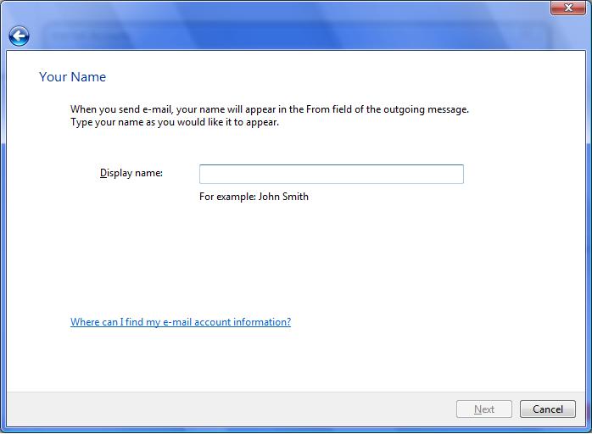Close the wizard with the red X
The image size is (592, 434).
564,8
